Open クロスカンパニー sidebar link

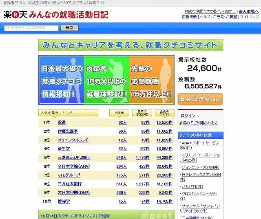(199, 196)
